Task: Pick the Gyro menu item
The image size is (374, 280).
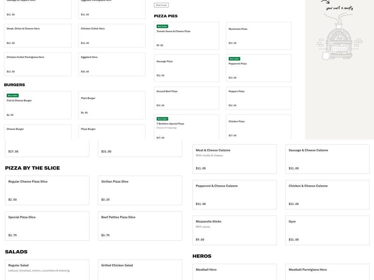Action: pyautogui.click(x=327, y=230)
